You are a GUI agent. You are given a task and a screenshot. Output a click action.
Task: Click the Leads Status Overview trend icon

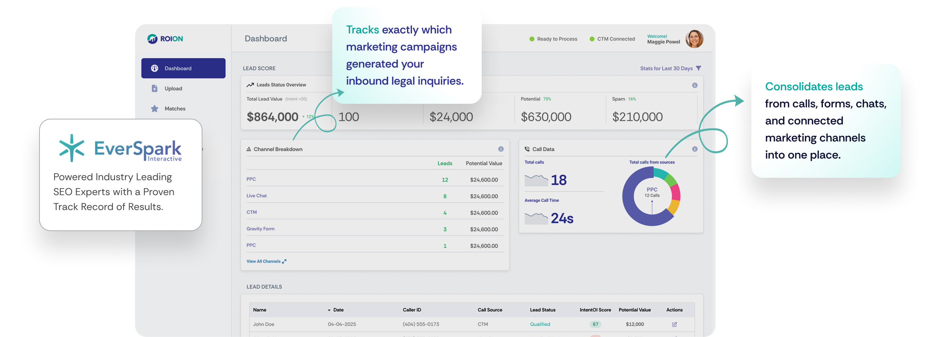[x=250, y=85]
